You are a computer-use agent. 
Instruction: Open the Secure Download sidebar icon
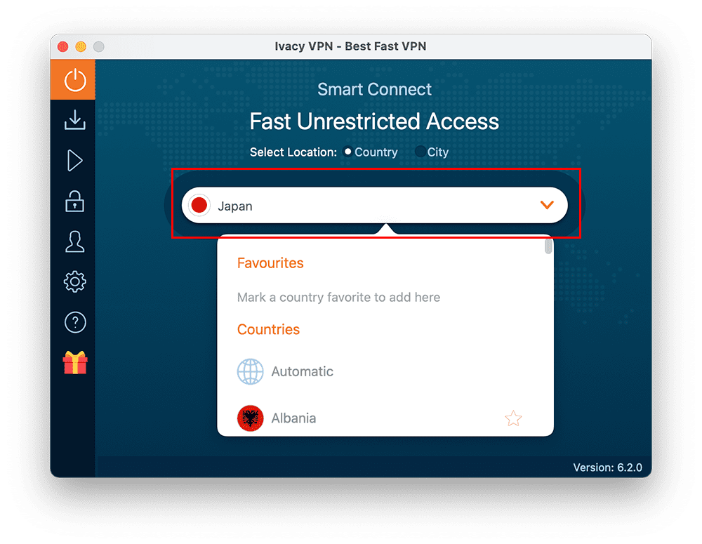tap(73, 121)
